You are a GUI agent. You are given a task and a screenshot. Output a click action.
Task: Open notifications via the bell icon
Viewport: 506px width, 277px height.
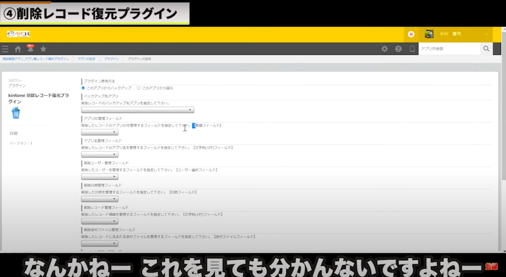[x=31, y=49]
